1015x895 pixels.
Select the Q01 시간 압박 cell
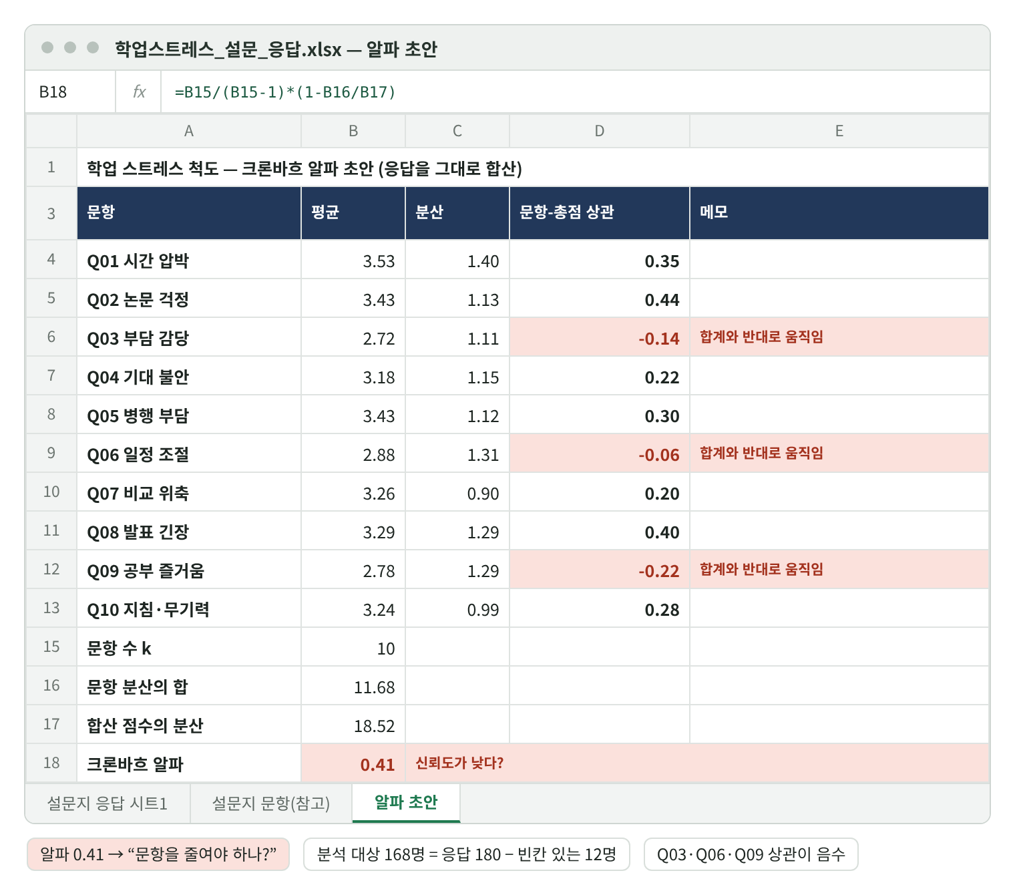point(189,260)
